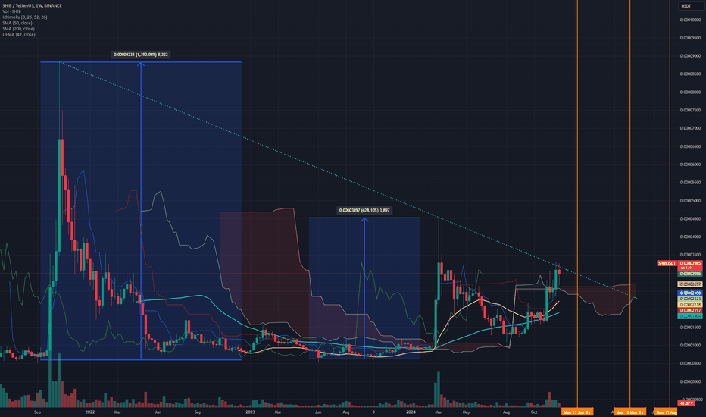
Task: Click the 0.00005000 price axis tick
Action: pos(690,201)
